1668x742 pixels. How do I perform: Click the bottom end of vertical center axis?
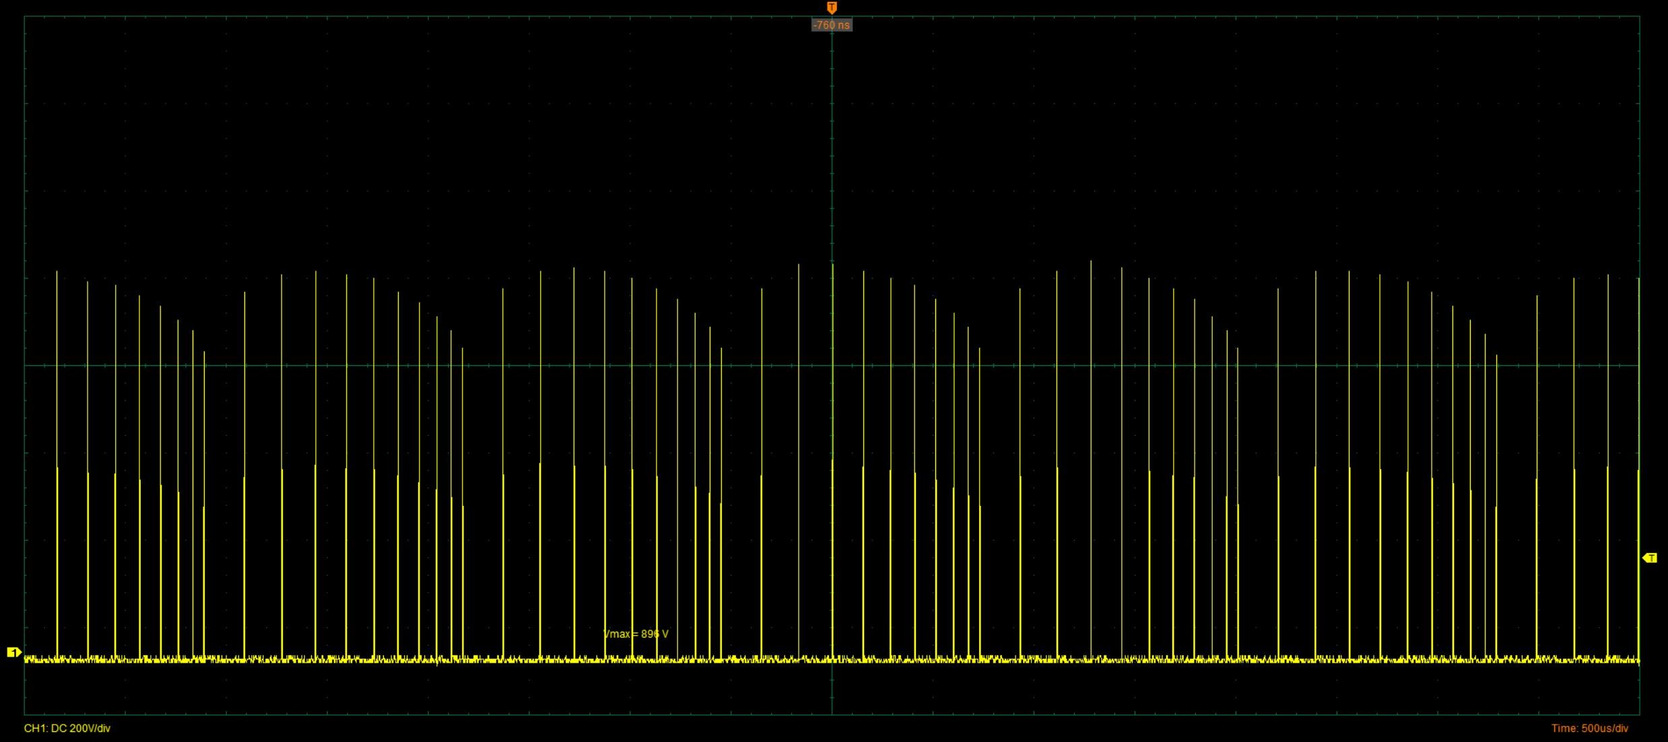click(832, 713)
